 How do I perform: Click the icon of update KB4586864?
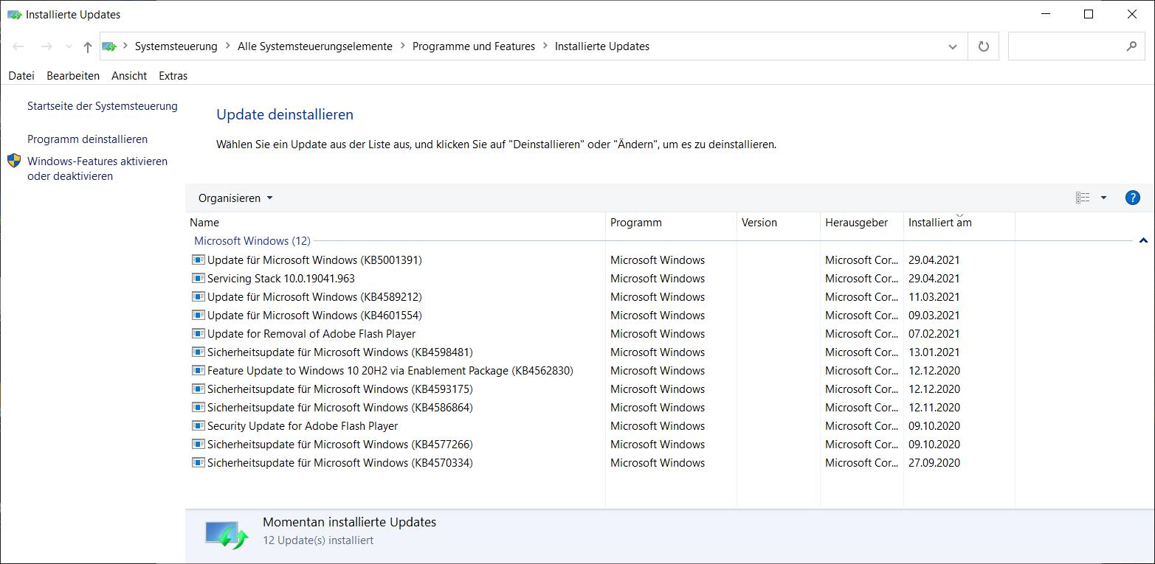coord(198,407)
